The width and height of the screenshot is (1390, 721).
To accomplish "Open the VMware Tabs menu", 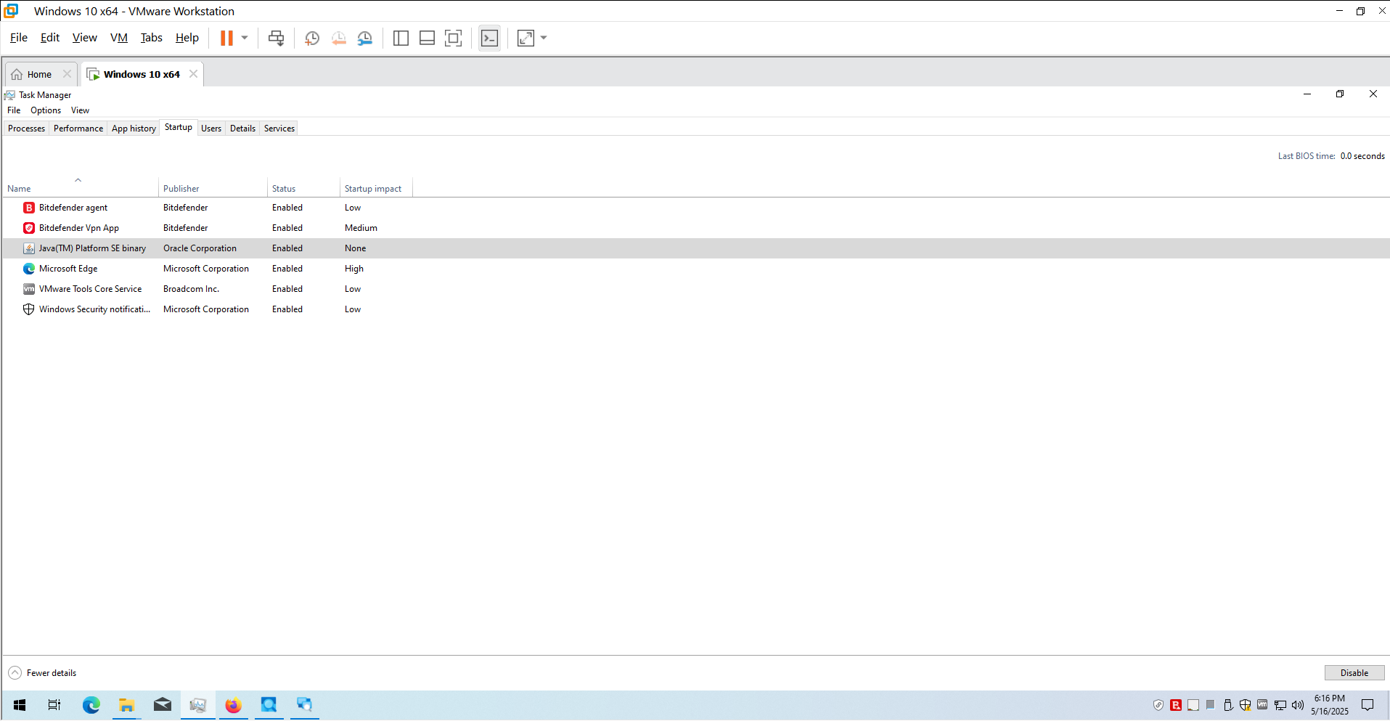I will coord(152,38).
